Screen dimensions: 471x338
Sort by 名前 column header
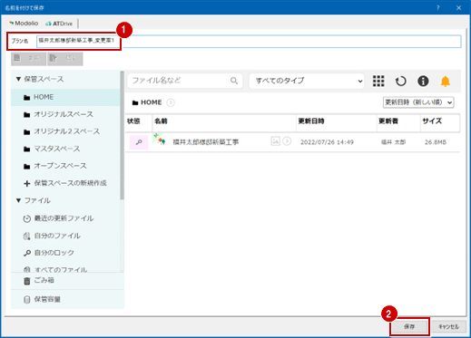pos(161,121)
